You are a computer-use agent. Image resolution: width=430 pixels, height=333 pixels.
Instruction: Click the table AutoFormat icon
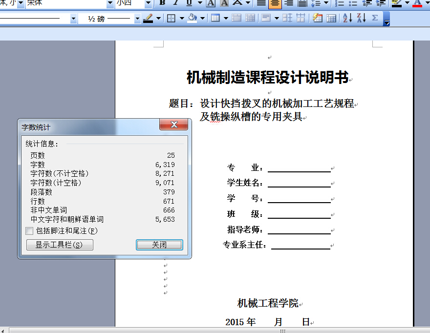[x=318, y=19]
